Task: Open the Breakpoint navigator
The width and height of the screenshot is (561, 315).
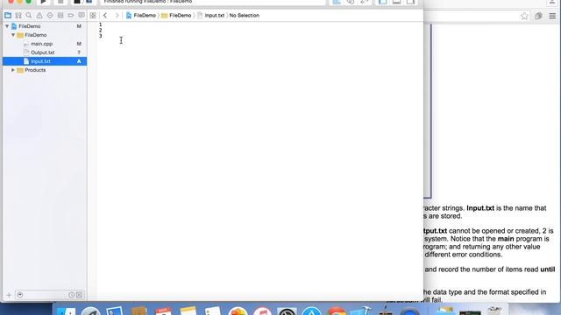Action: point(71,16)
